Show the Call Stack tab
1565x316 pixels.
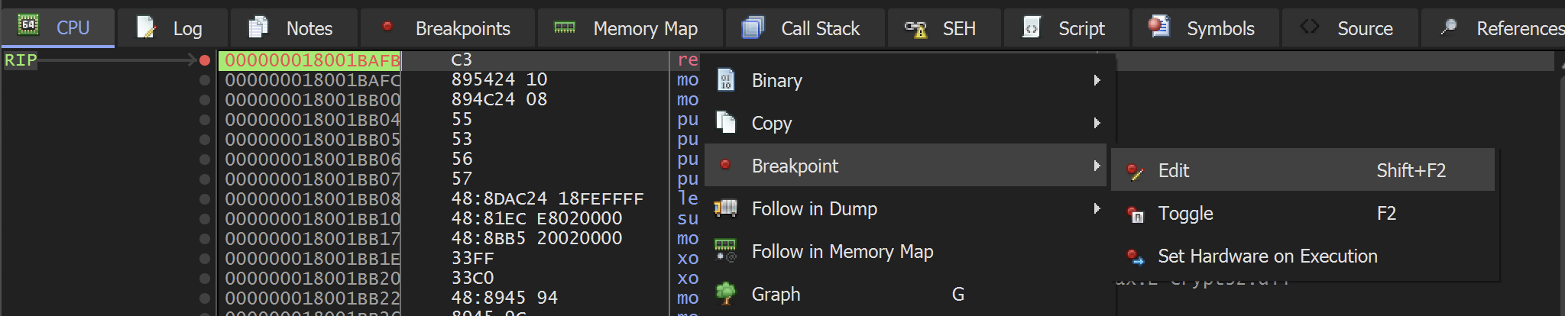coord(805,28)
